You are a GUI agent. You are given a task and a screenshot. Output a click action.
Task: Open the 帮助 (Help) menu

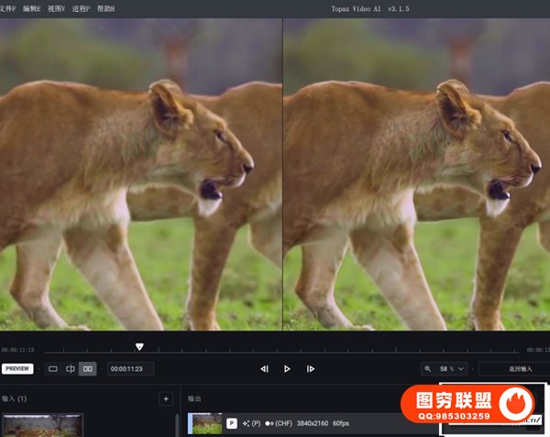pyautogui.click(x=106, y=8)
